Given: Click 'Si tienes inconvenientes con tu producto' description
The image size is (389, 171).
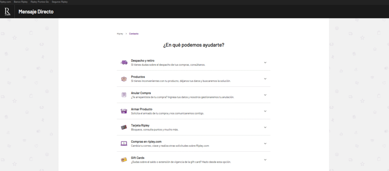Looking at the screenshot, I should [x=181, y=81].
